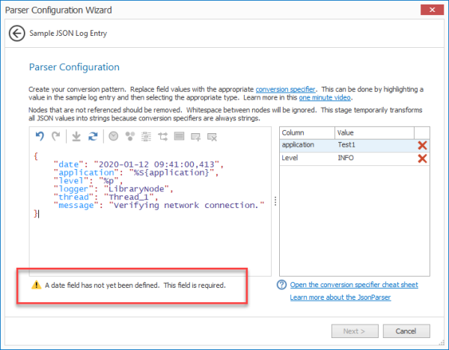This screenshot has height=350, width=449.
Task: Click the redo arrow icon
Action: click(x=56, y=136)
